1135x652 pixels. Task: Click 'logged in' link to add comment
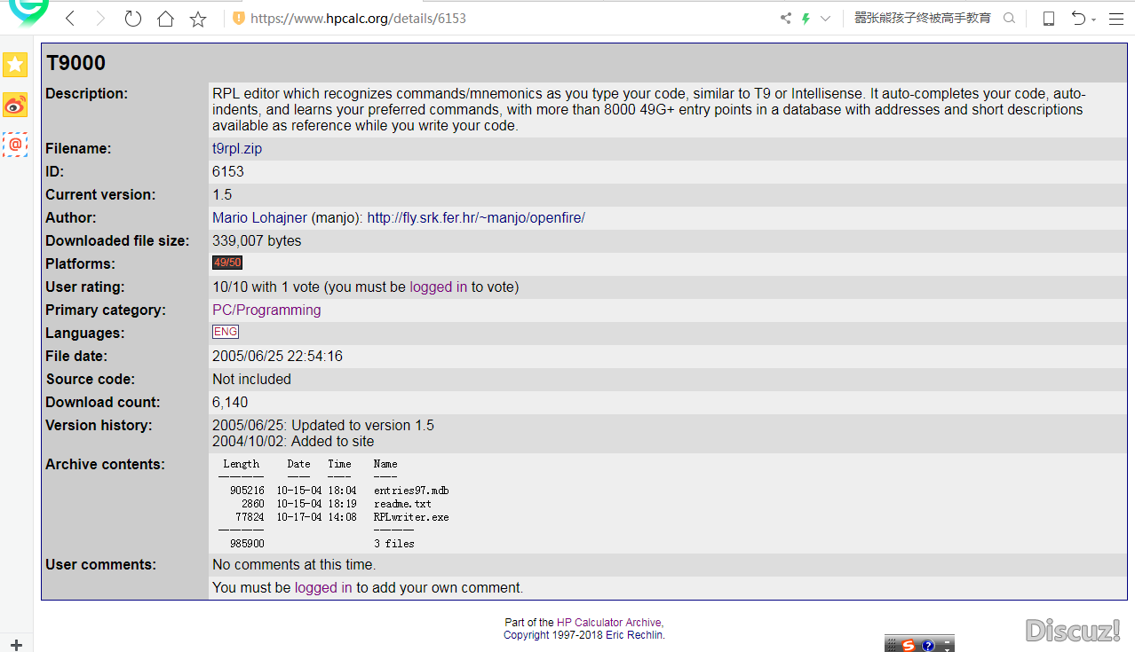click(323, 588)
